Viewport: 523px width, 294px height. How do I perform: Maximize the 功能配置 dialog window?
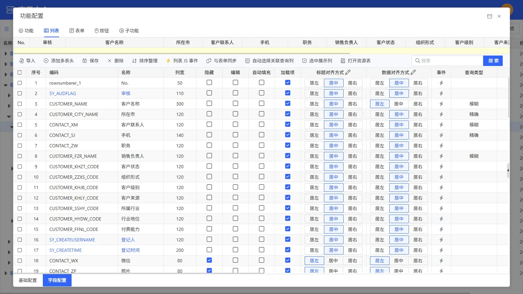[x=490, y=16]
